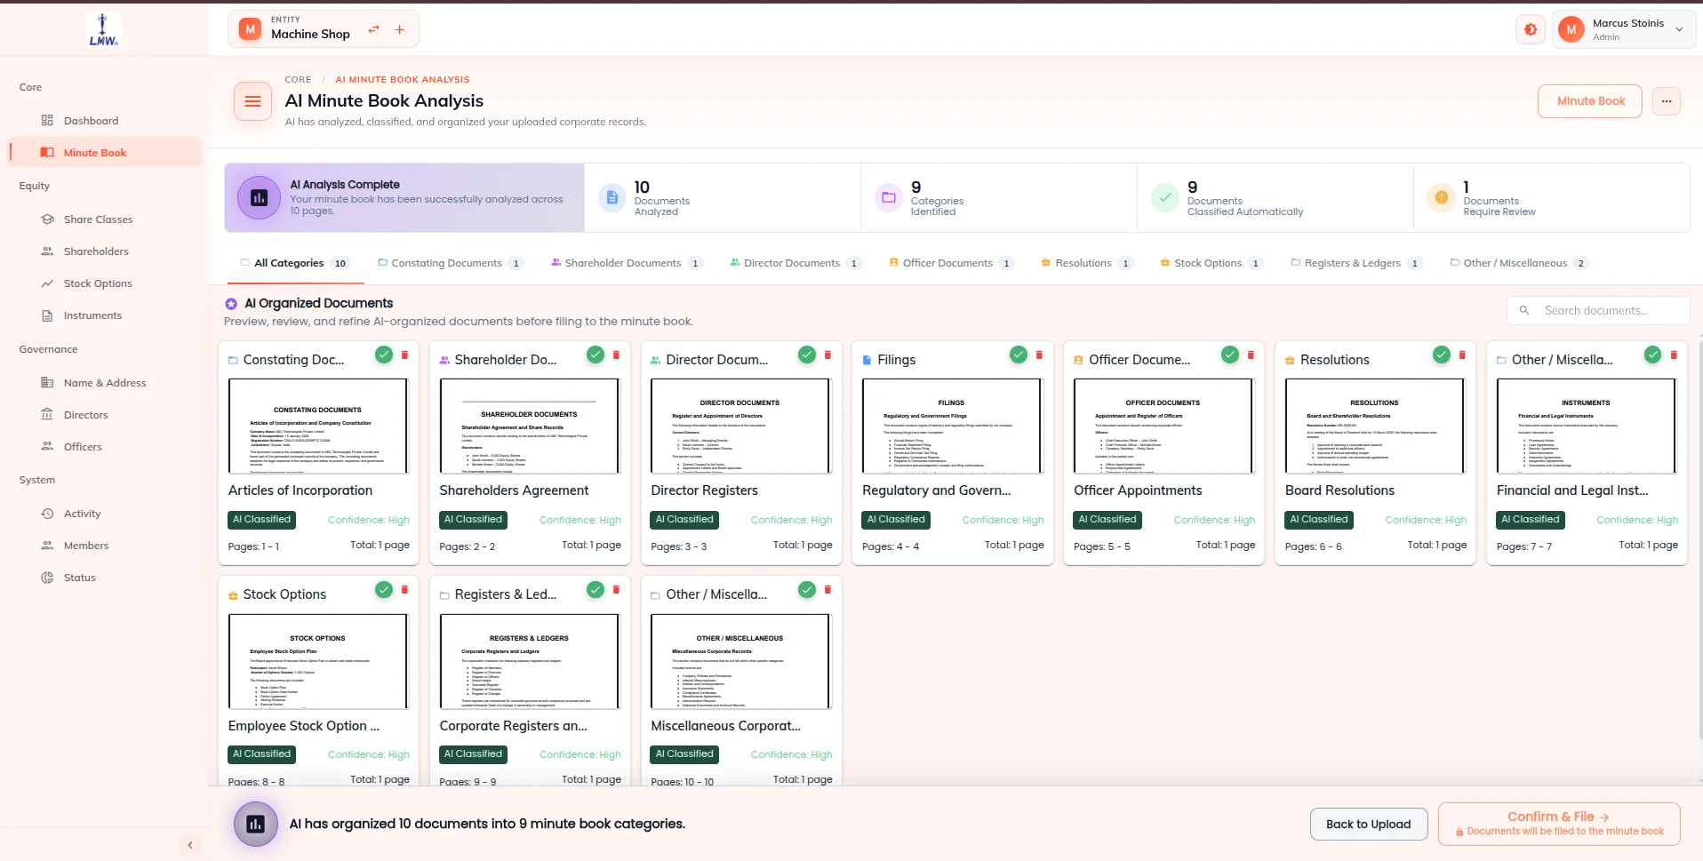Screen dimensions: 1703x861
Task: Delete the Filings card
Action: (x=1039, y=355)
